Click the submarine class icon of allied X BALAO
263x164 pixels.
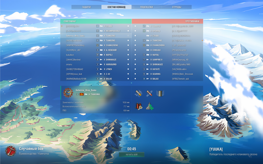pos(101,79)
